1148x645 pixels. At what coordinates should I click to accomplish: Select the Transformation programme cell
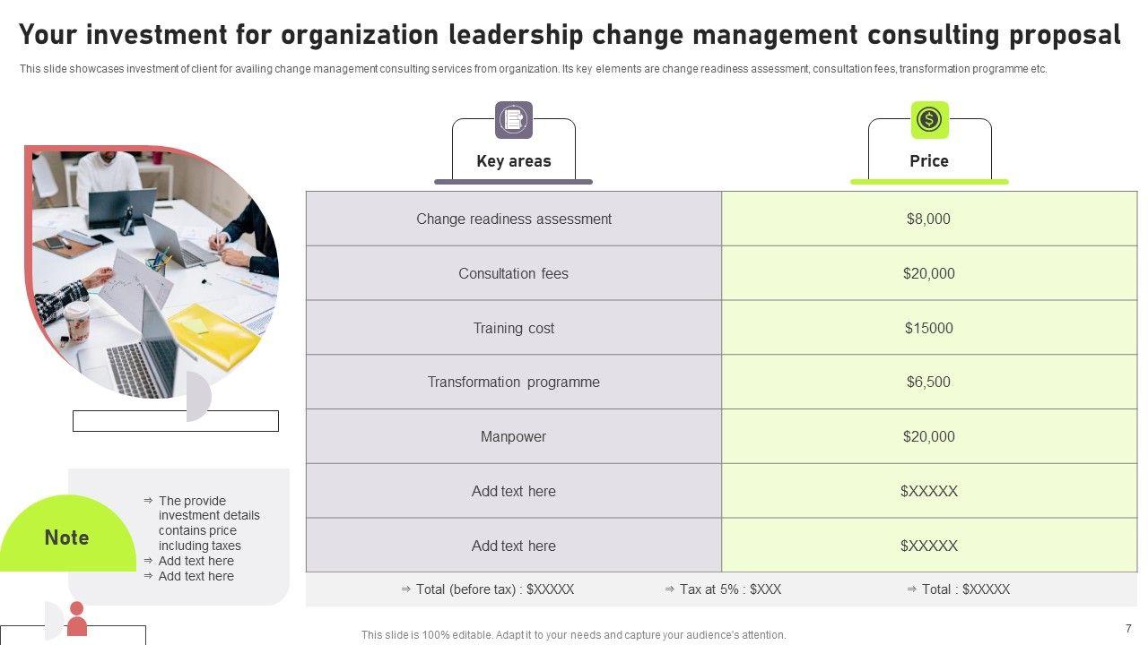coord(514,382)
